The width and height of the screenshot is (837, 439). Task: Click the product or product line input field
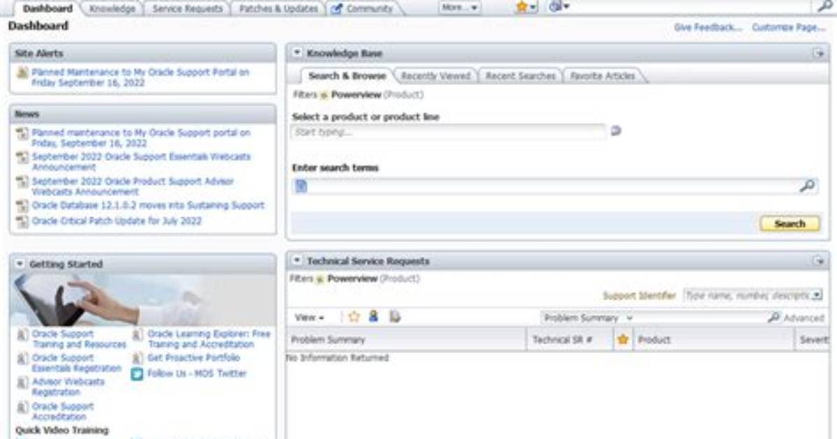[449, 131]
